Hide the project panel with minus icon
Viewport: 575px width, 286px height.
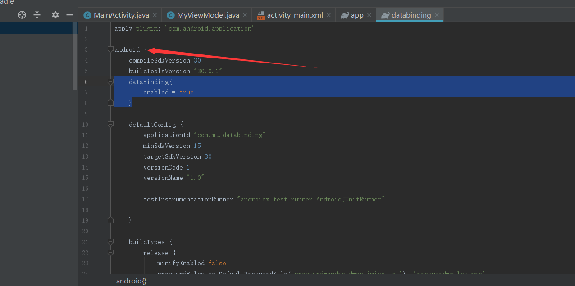click(70, 15)
